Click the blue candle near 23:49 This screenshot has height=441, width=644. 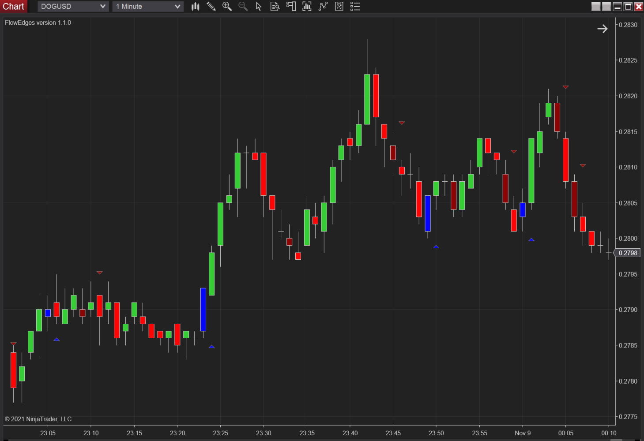coord(427,213)
